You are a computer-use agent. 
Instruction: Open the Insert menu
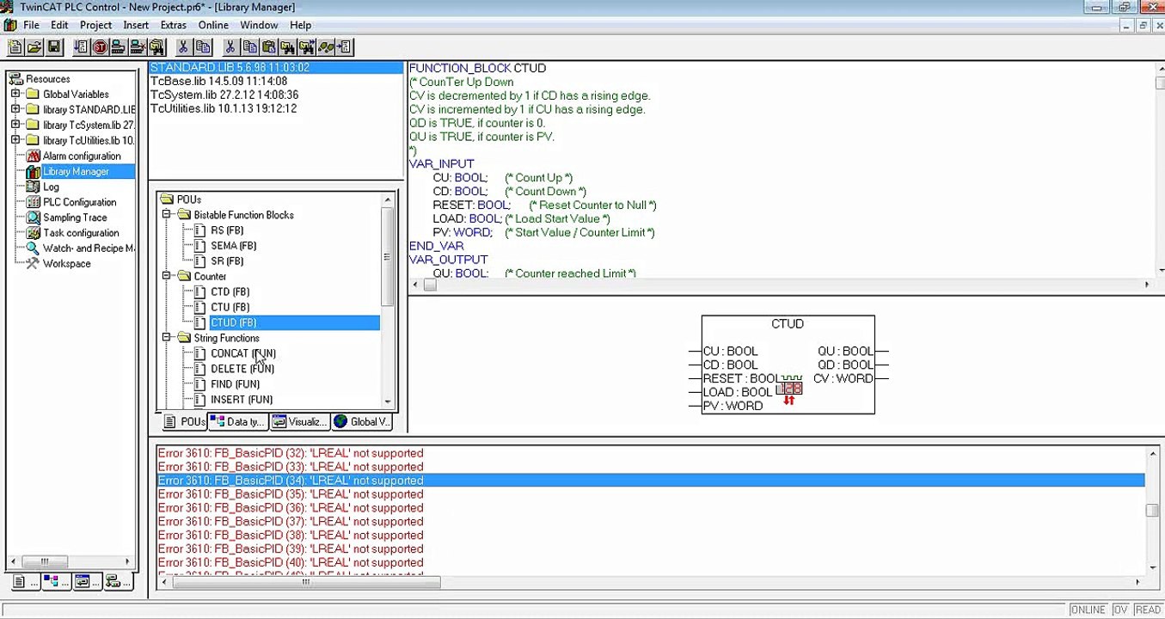(x=136, y=25)
